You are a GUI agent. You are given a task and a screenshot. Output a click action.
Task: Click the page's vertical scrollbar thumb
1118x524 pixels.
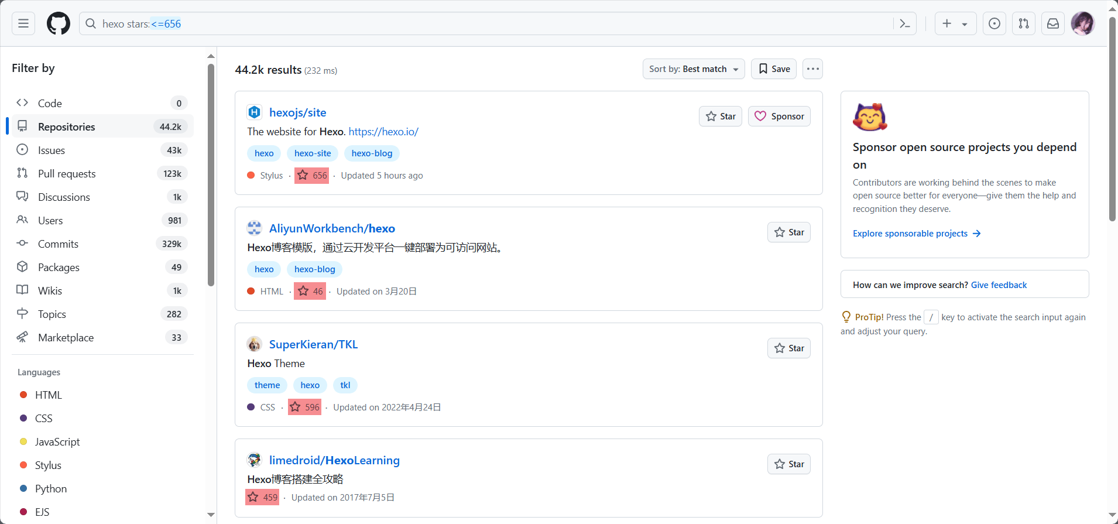[x=1112, y=117]
